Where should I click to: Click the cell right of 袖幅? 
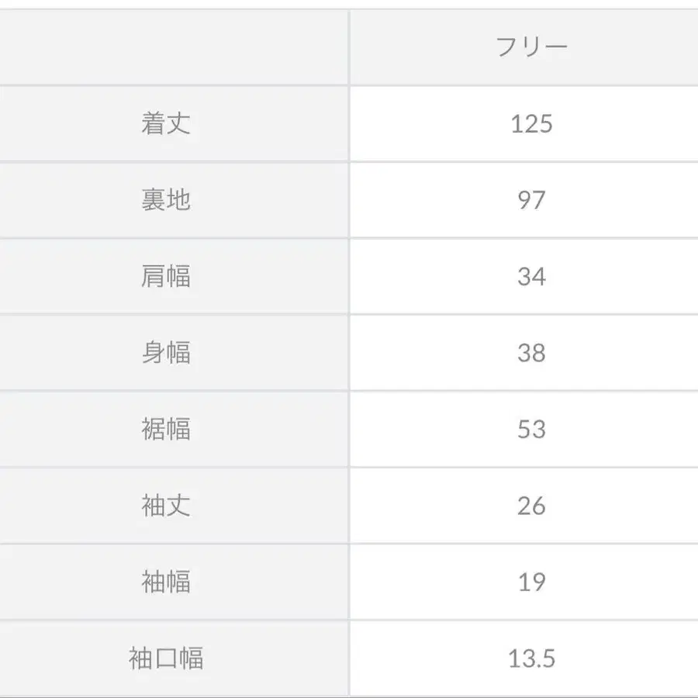click(x=524, y=582)
